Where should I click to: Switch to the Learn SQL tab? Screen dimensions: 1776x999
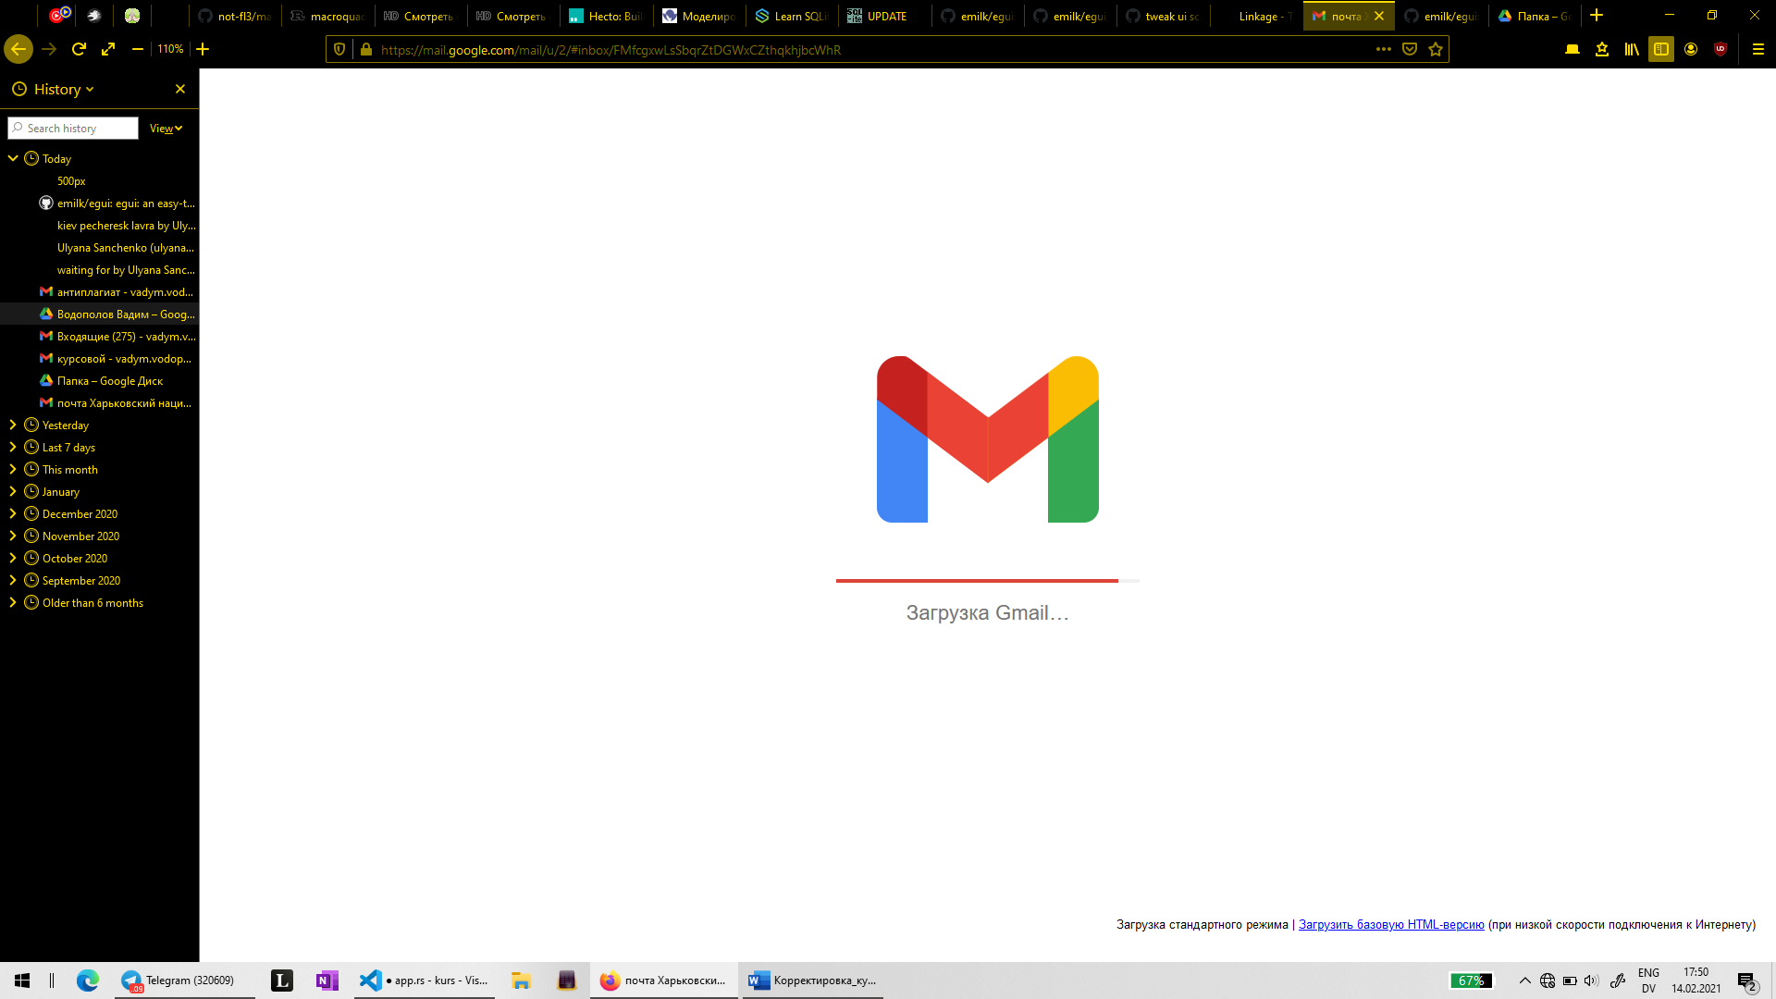point(792,16)
